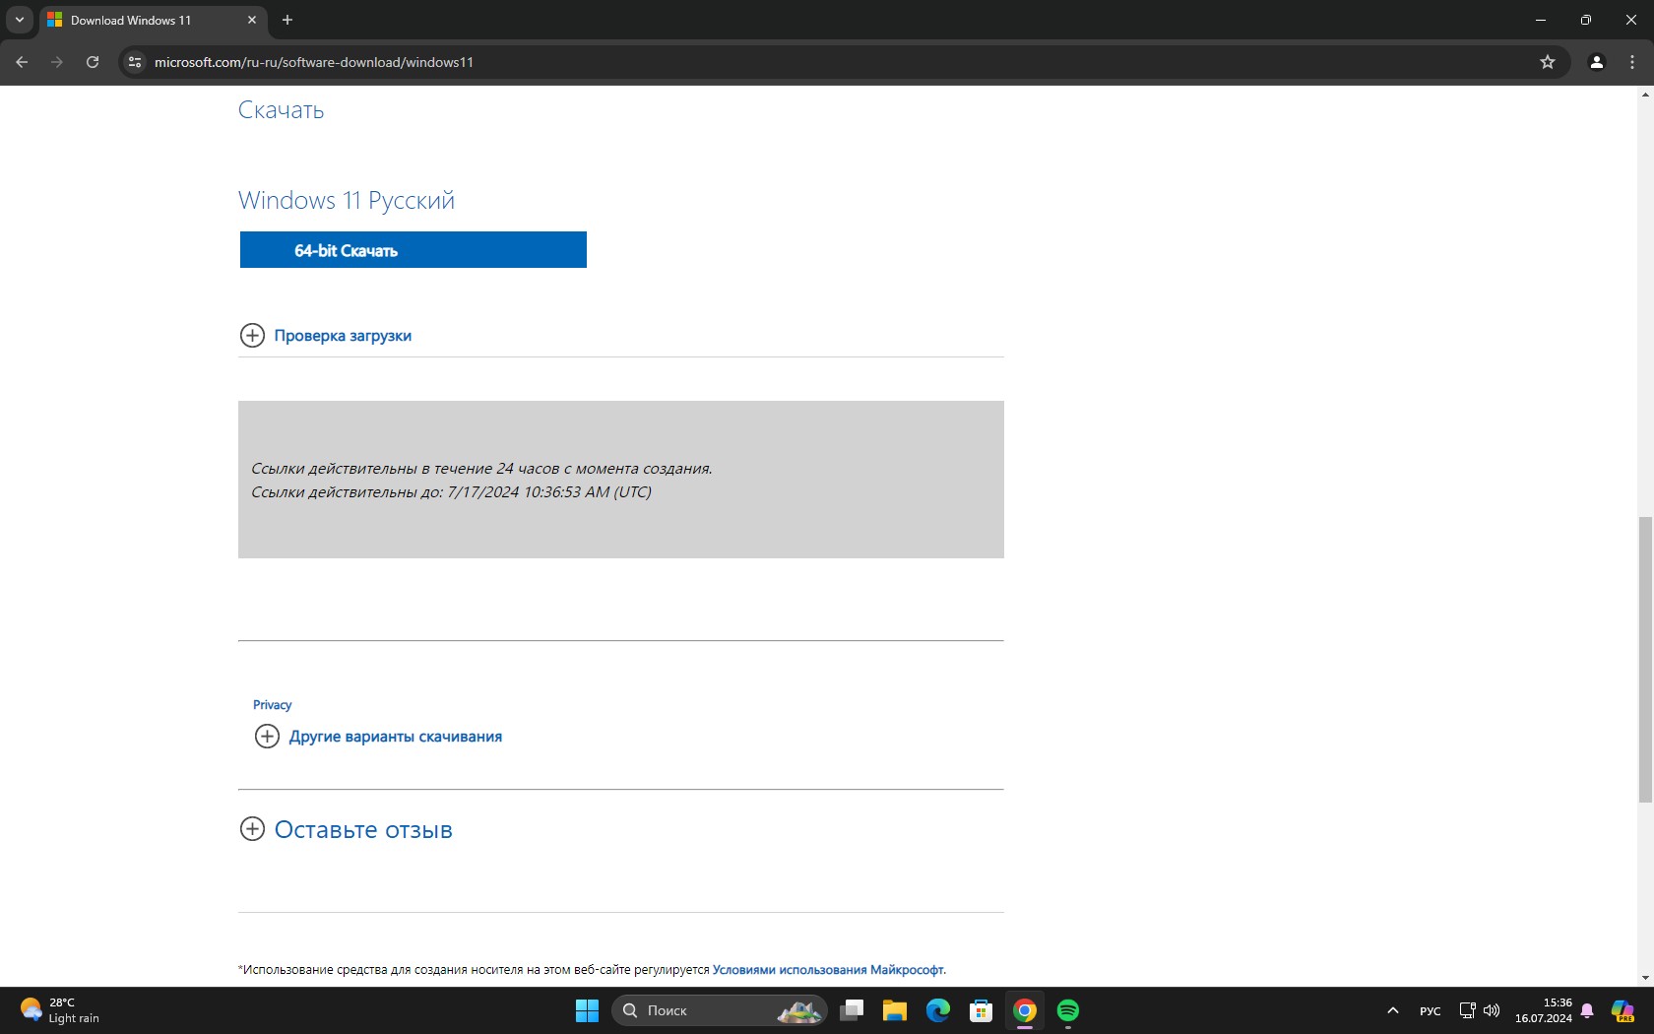Launch File Explorer from the taskbar
Viewport: 1654px width, 1034px height.
tap(895, 1010)
